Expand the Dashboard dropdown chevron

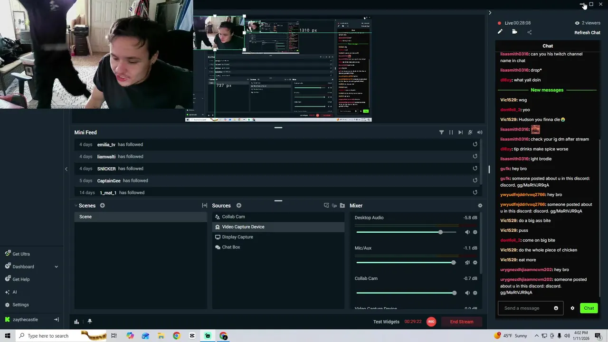[x=56, y=266]
